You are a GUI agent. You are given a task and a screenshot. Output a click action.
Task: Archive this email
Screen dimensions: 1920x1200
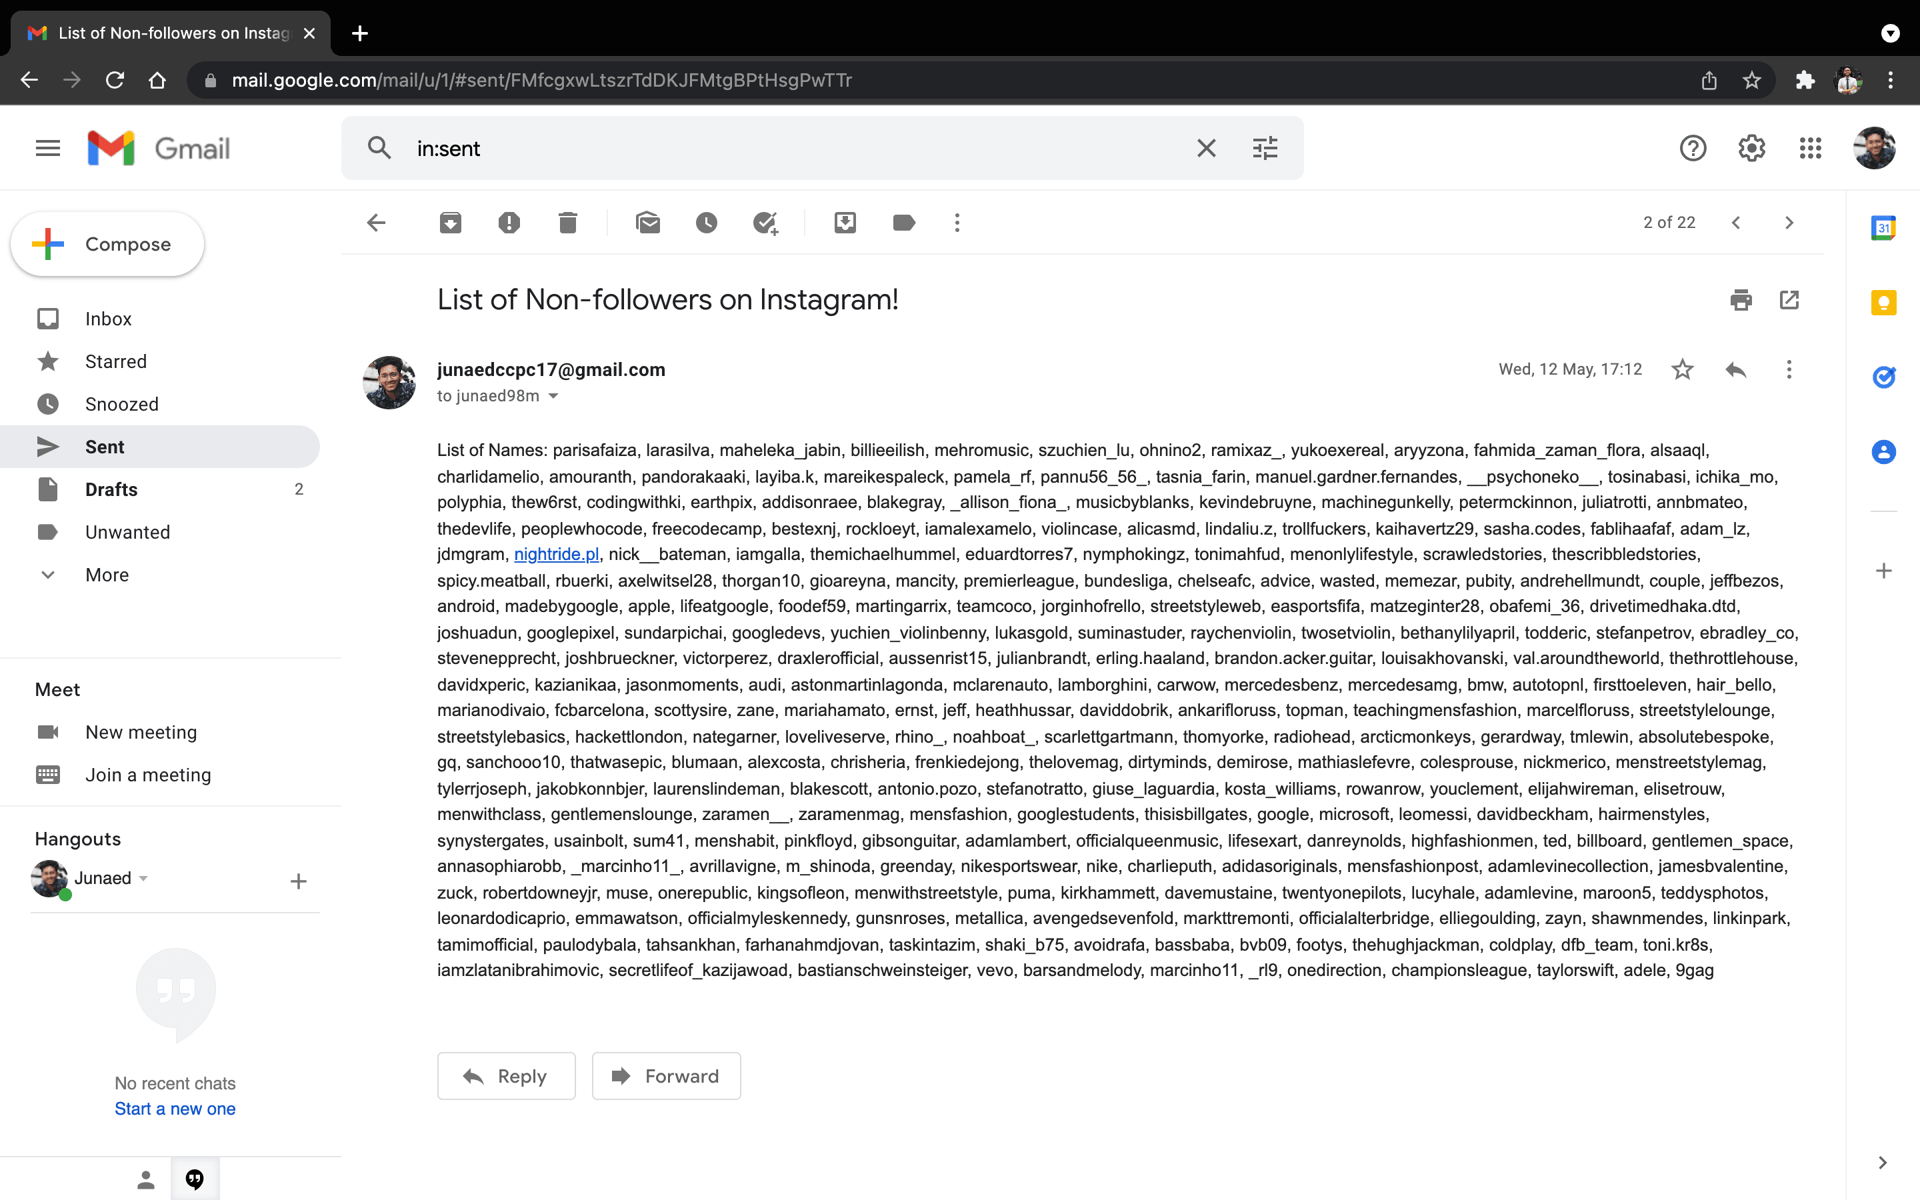450,223
